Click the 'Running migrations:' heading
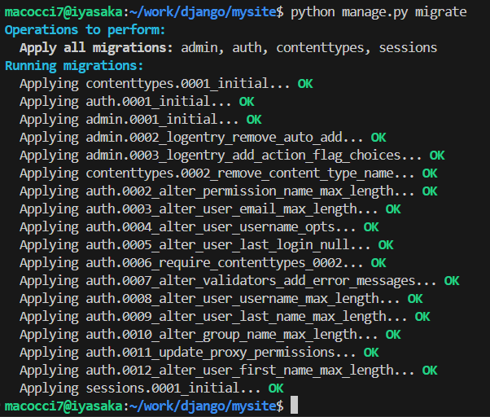 (x=73, y=66)
